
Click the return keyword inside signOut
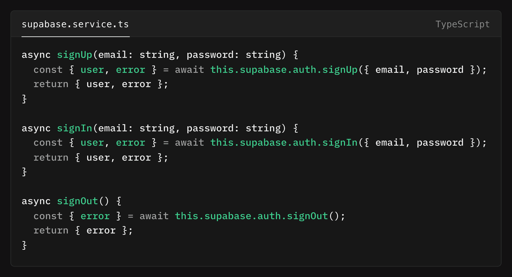click(x=51, y=231)
